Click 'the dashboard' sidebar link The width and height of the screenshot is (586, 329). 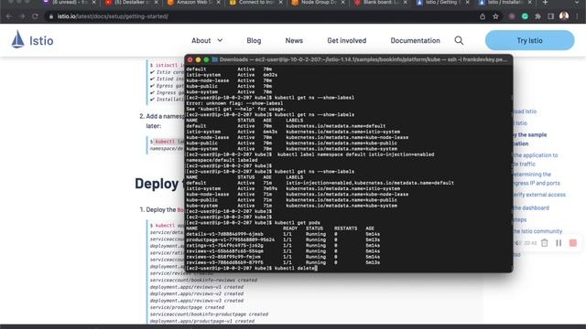(x=531, y=207)
